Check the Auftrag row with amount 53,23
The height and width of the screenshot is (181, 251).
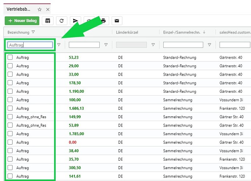point(10,57)
